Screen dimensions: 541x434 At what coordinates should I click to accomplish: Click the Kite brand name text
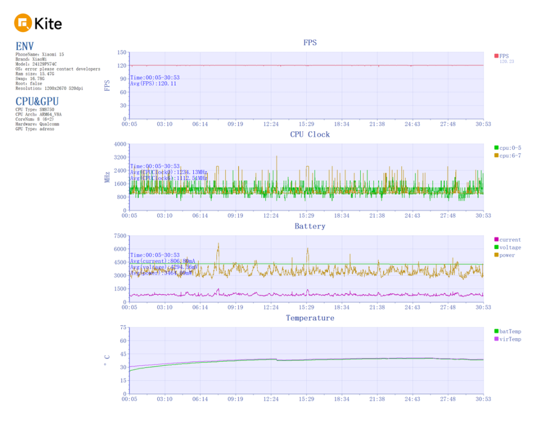coord(48,24)
